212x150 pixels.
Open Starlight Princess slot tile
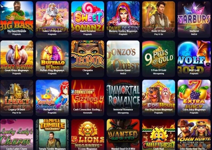(52, 98)
